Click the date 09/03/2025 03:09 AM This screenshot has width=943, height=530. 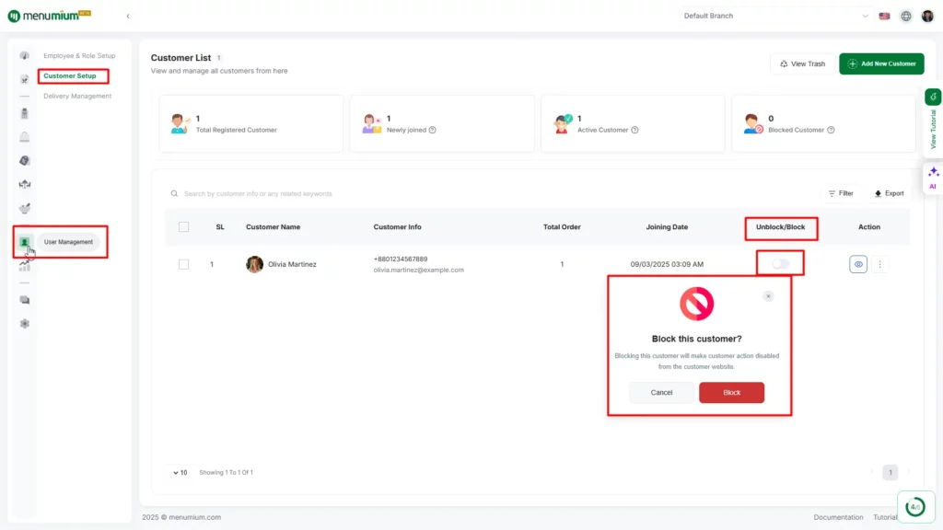point(667,264)
